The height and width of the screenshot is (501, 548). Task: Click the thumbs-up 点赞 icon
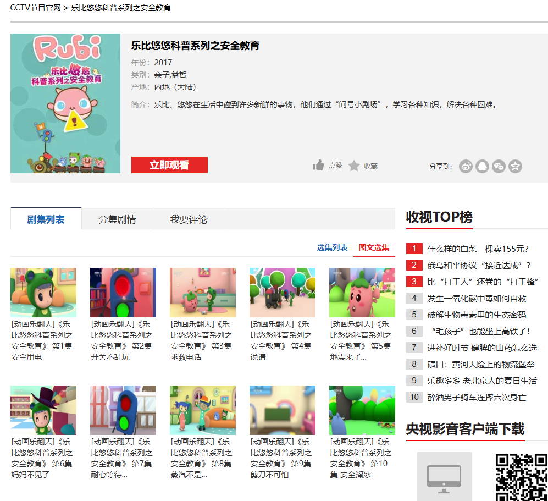coord(318,165)
